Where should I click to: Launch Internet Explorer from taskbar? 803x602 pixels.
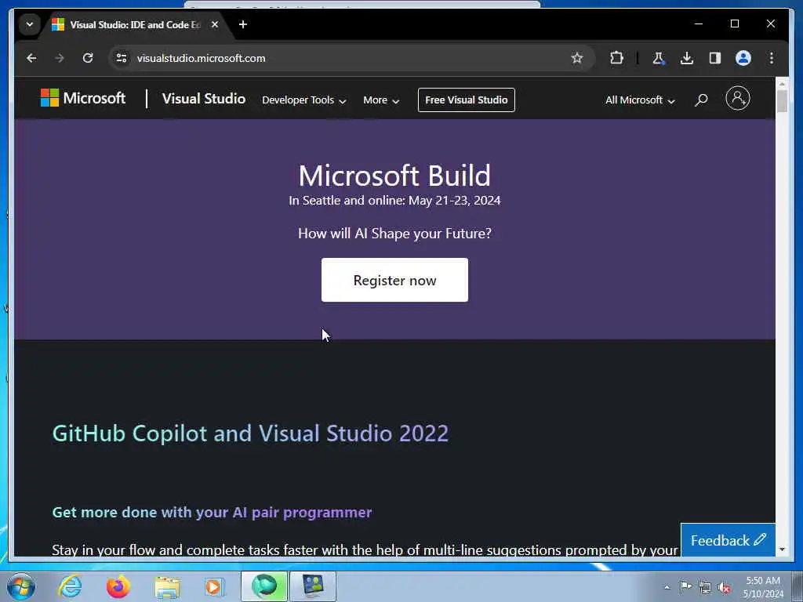tap(70, 586)
